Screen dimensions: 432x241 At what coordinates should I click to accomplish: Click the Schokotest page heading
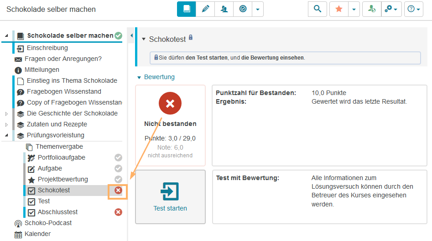[x=167, y=40]
